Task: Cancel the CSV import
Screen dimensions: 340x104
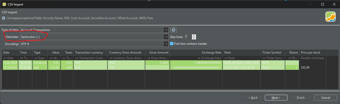Action: 325,98
